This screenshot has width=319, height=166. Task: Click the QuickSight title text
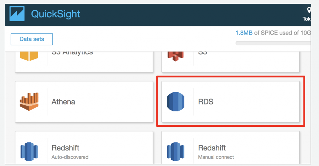coord(55,14)
